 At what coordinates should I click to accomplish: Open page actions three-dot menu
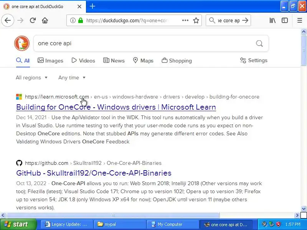[185, 20]
